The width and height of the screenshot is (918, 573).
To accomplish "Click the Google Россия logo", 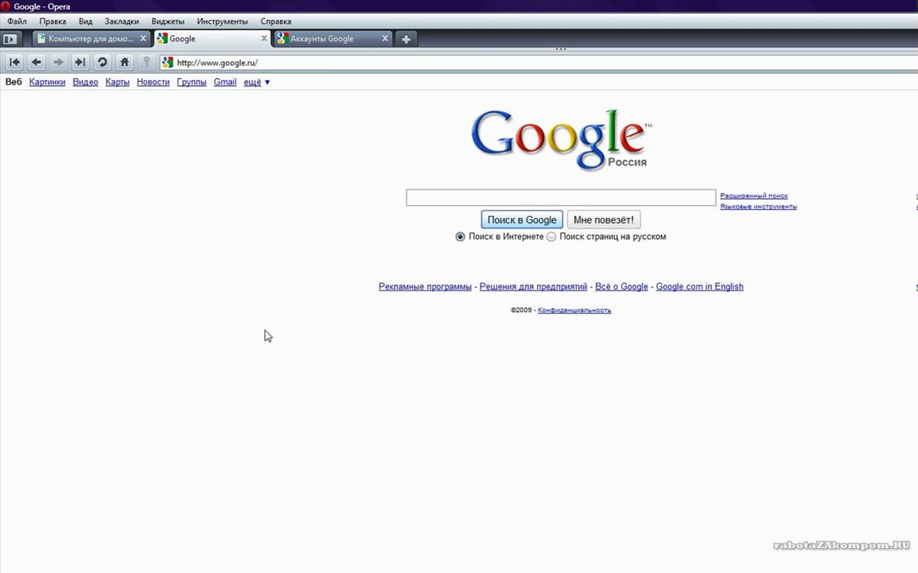I will (562, 139).
